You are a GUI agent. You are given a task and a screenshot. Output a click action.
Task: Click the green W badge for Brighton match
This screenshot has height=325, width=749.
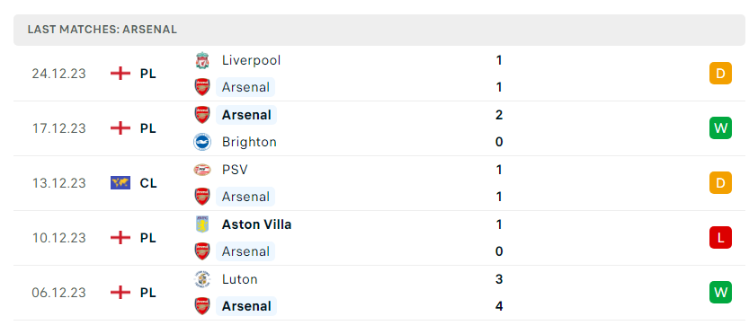point(720,128)
